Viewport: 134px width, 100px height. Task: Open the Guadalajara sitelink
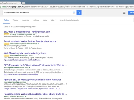(34, 74)
